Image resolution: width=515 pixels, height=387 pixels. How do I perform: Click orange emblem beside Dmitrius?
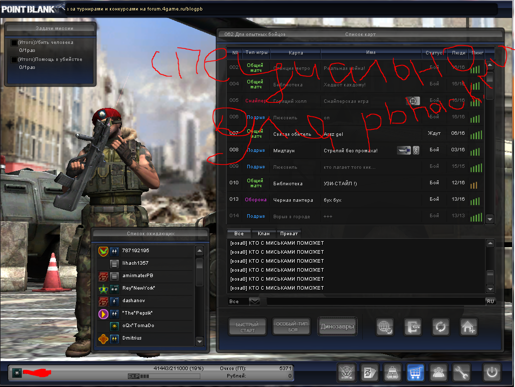(x=103, y=339)
